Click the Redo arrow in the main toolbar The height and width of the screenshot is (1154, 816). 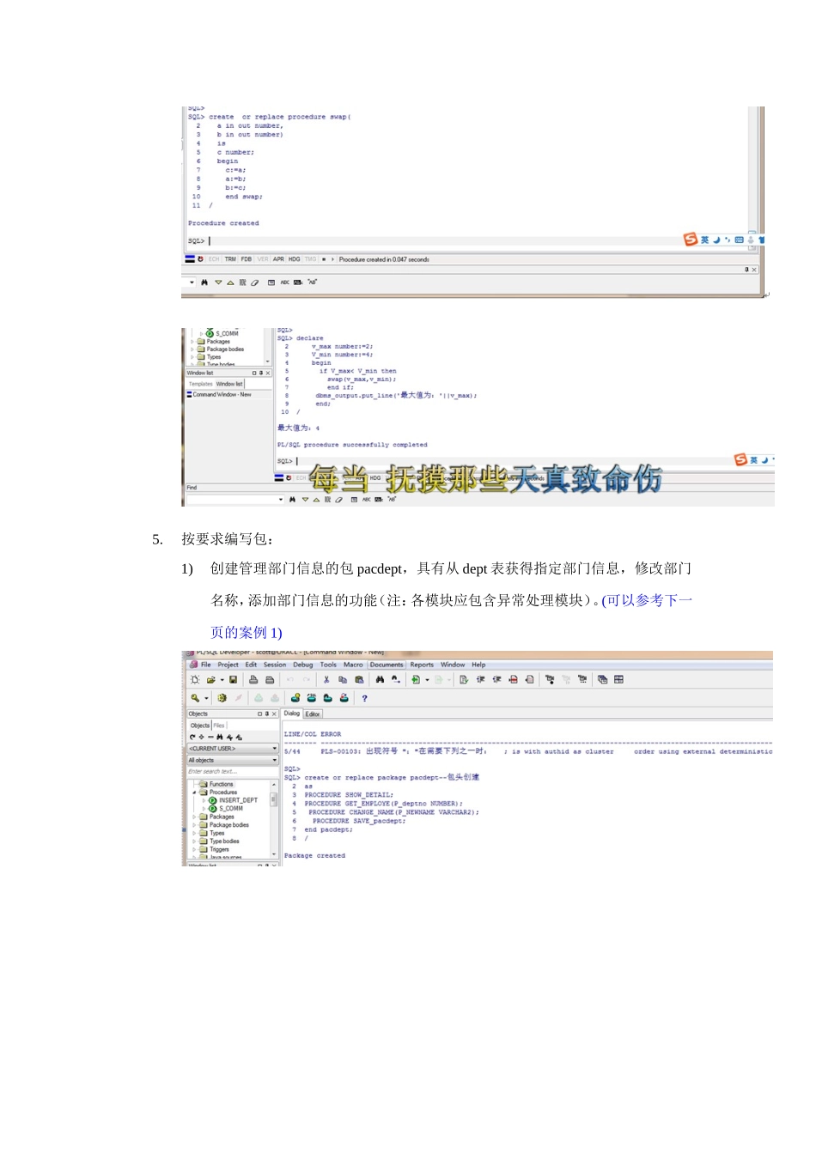(x=306, y=679)
